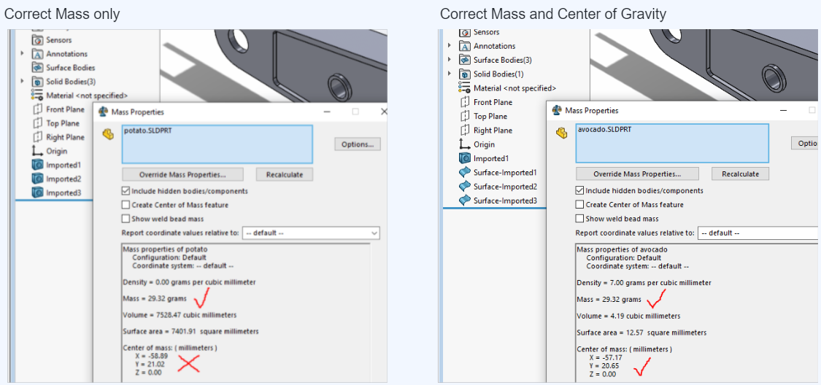This screenshot has height=385, width=821.
Task: Click Annotations icon in potato feature tree
Action: [x=37, y=54]
